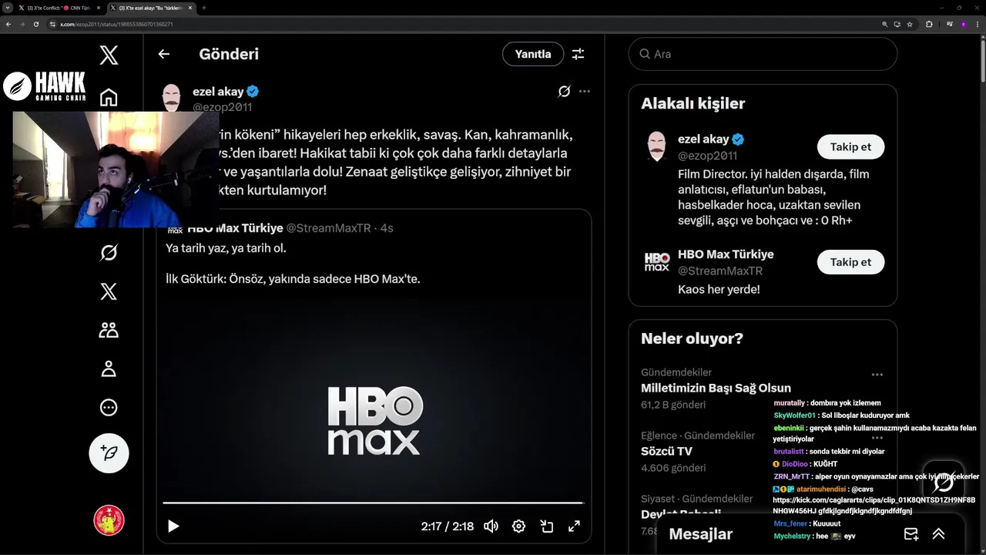Seek on the video progress bar
The height and width of the screenshot is (555, 986).
pyautogui.click(x=374, y=503)
